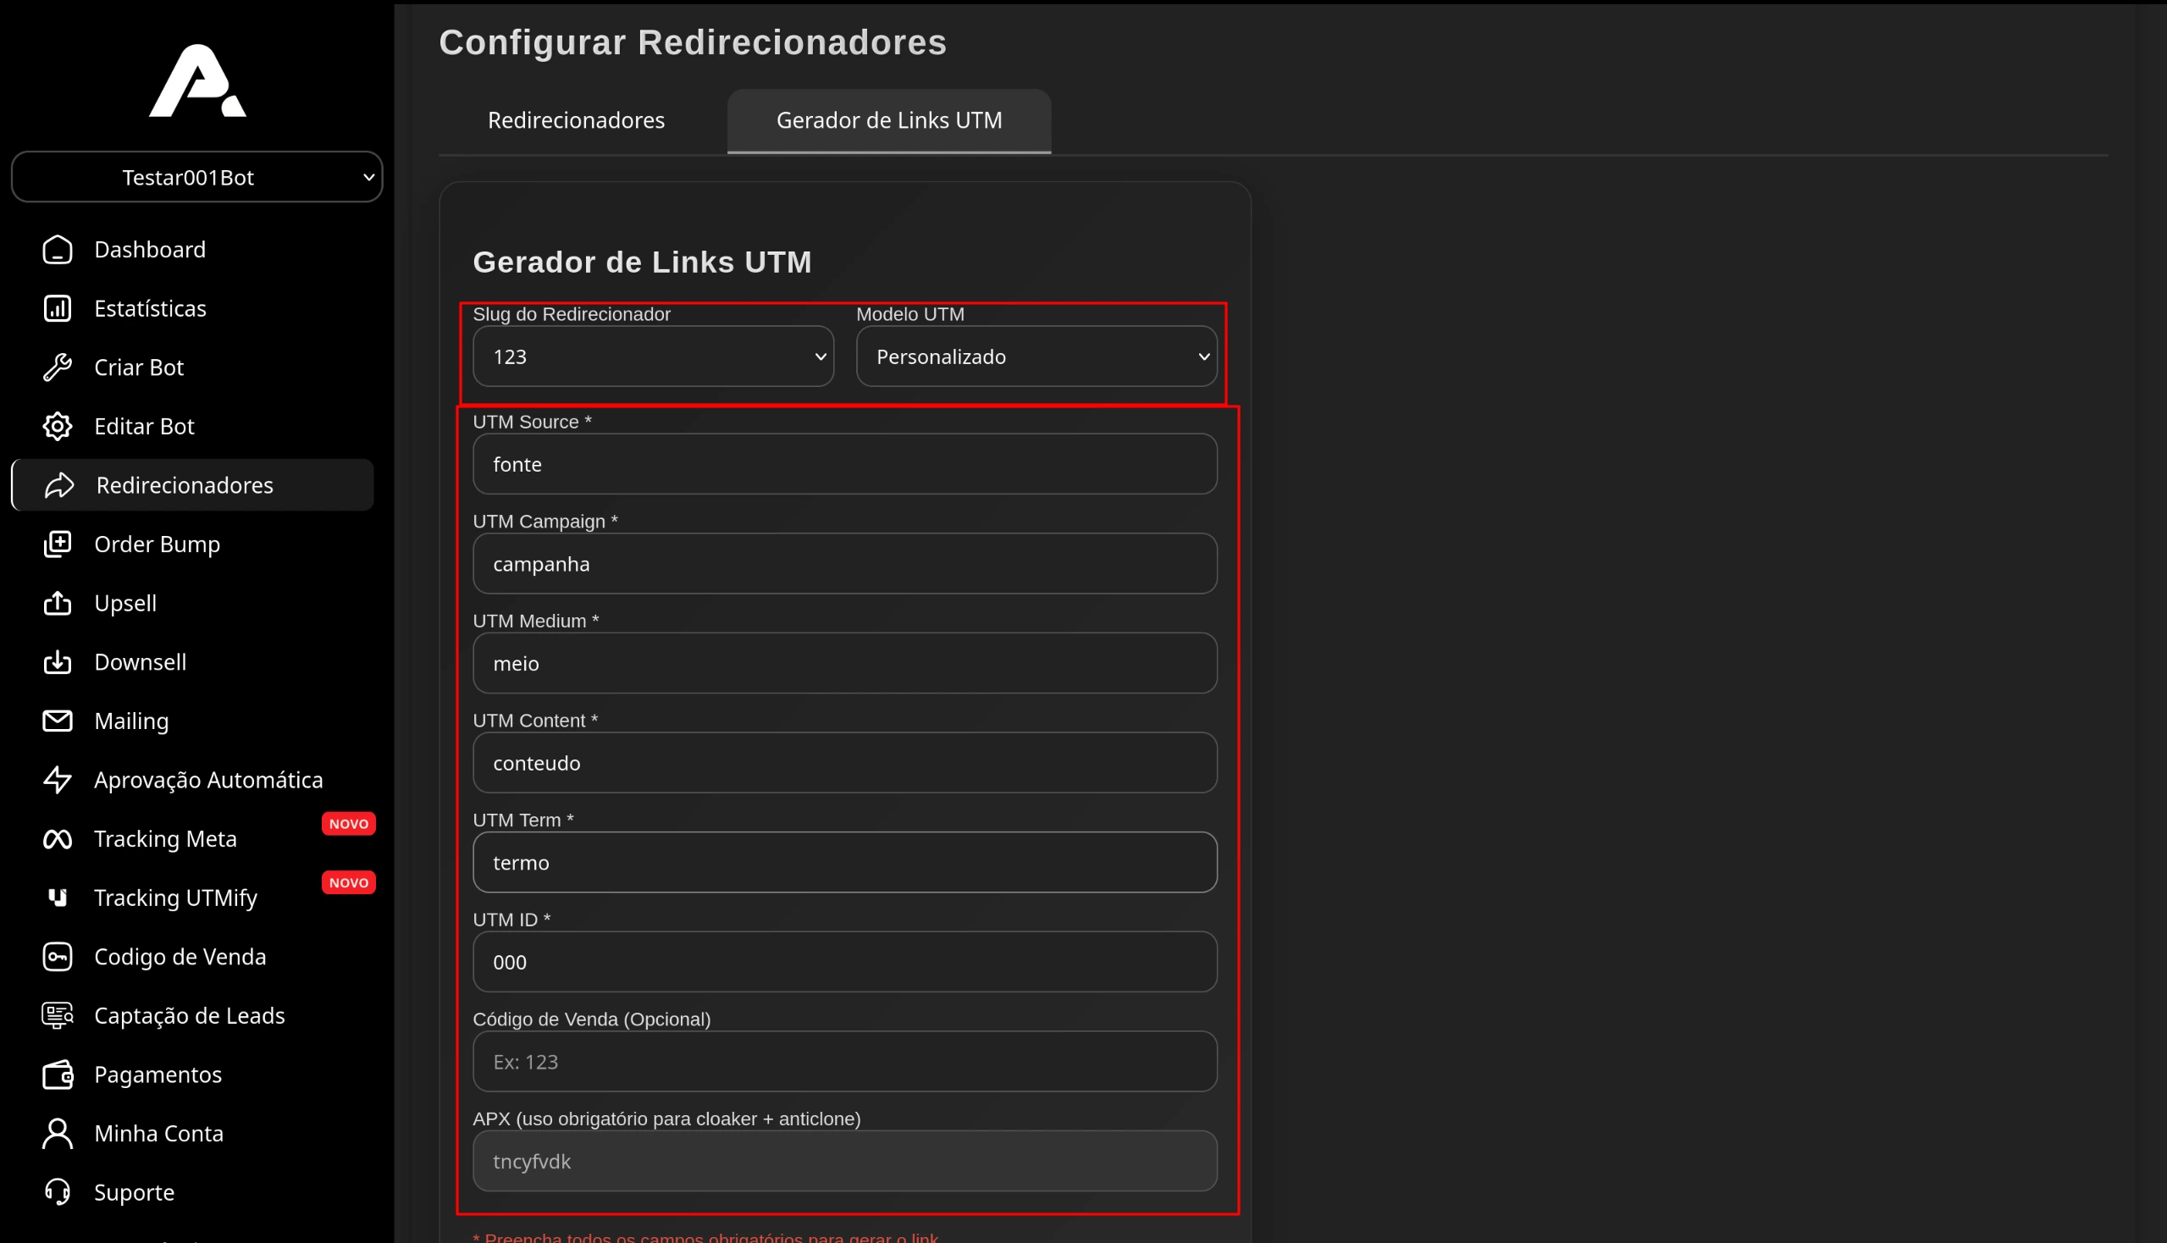Click the Redirecionadores arrow icon

59,485
